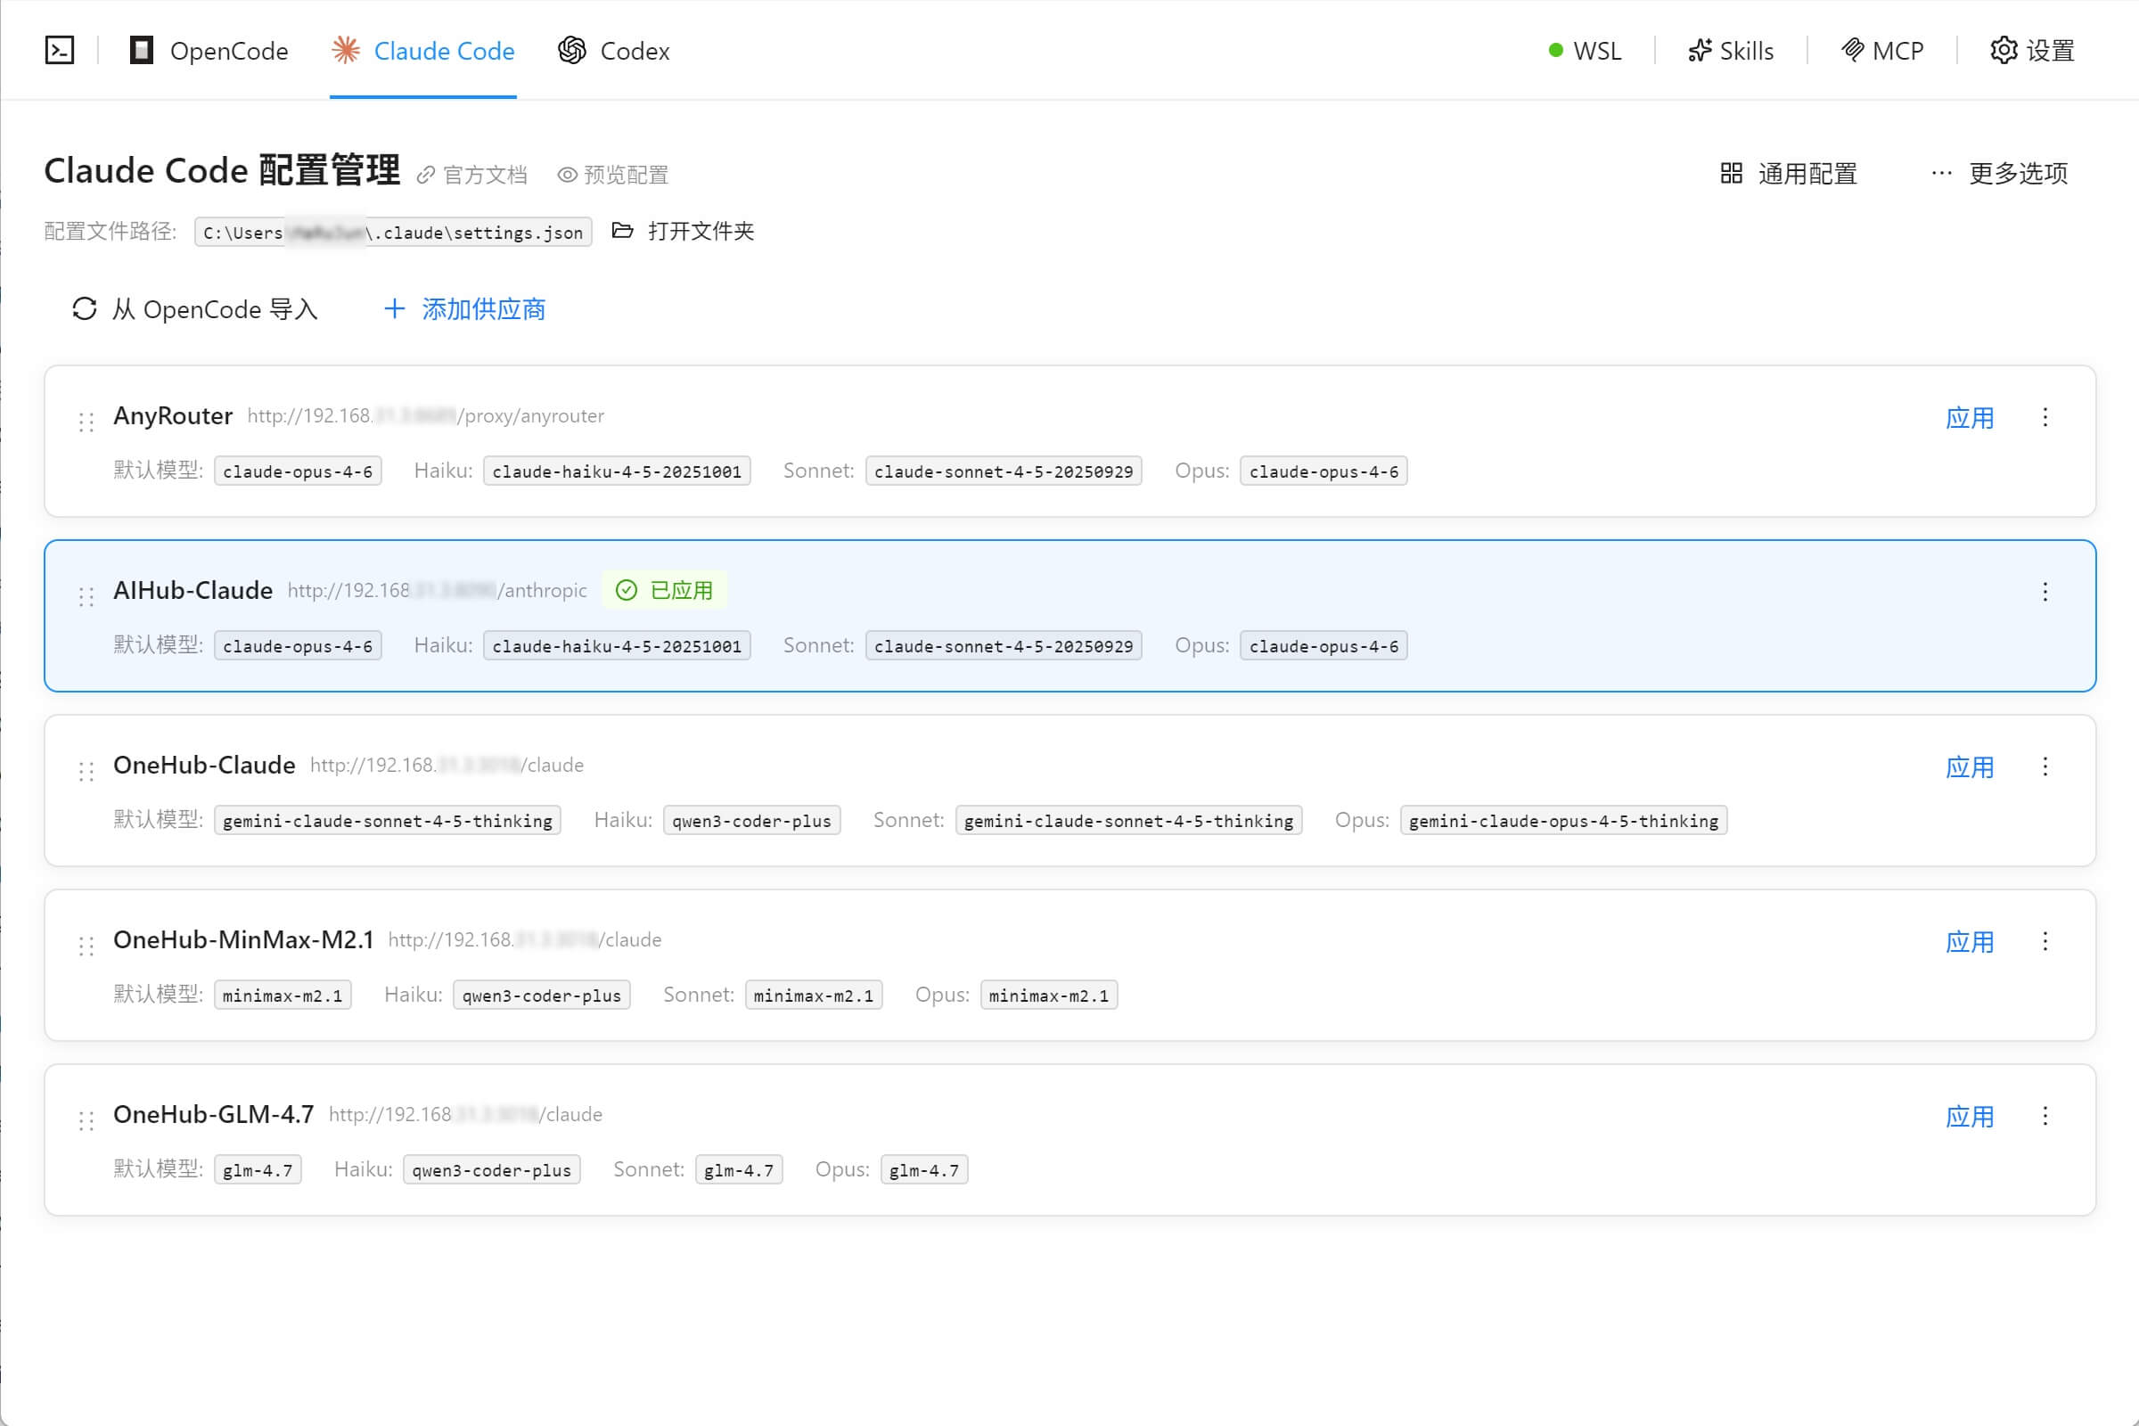Apply the AnyRouter provider
Viewport: 2139px width, 1426px height.
click(x=1970, y=417)
